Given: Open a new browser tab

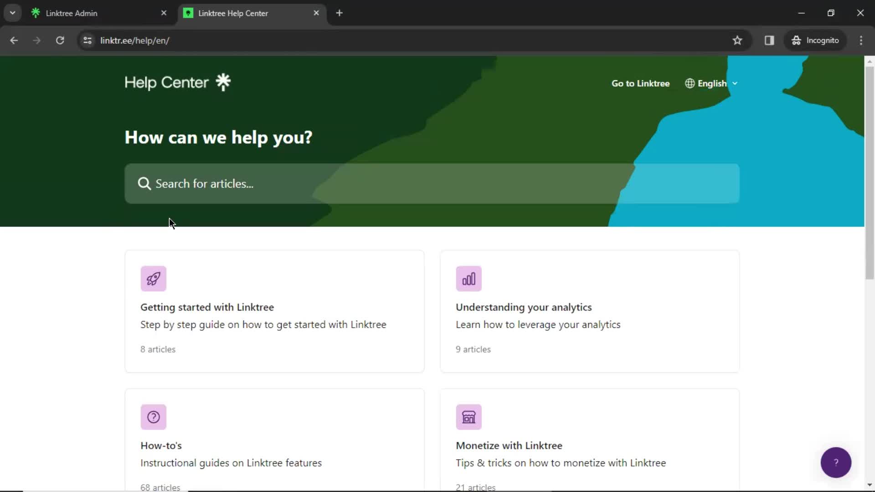Looking at the screenshot, I should [x=339, y=13].
